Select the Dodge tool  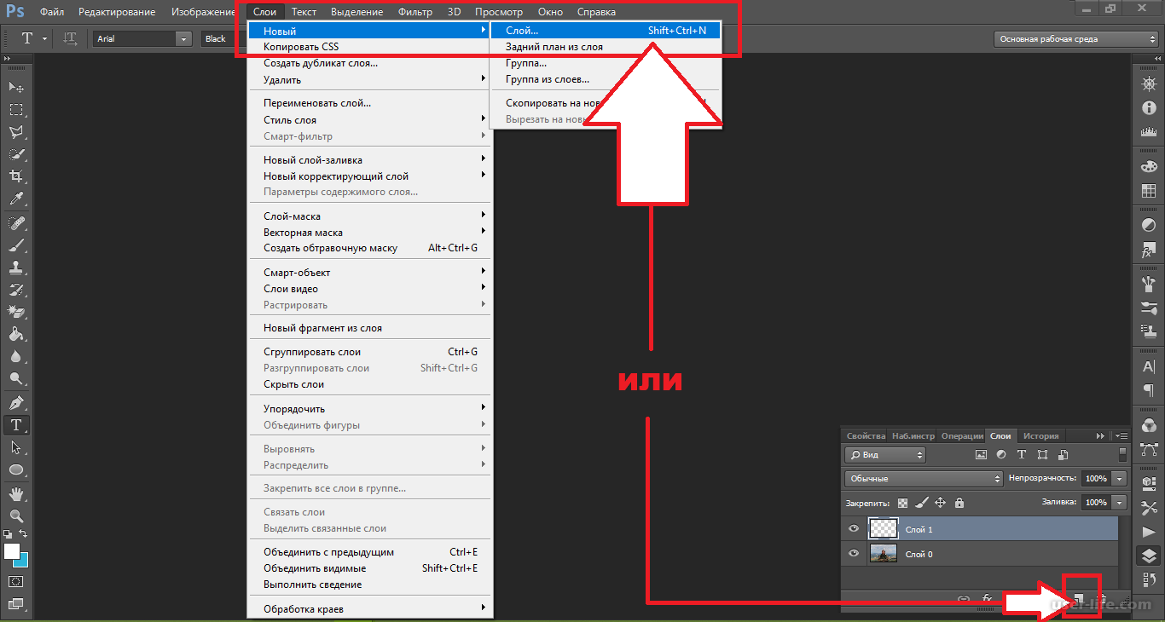pyautogui.click(x=16, y=379)
